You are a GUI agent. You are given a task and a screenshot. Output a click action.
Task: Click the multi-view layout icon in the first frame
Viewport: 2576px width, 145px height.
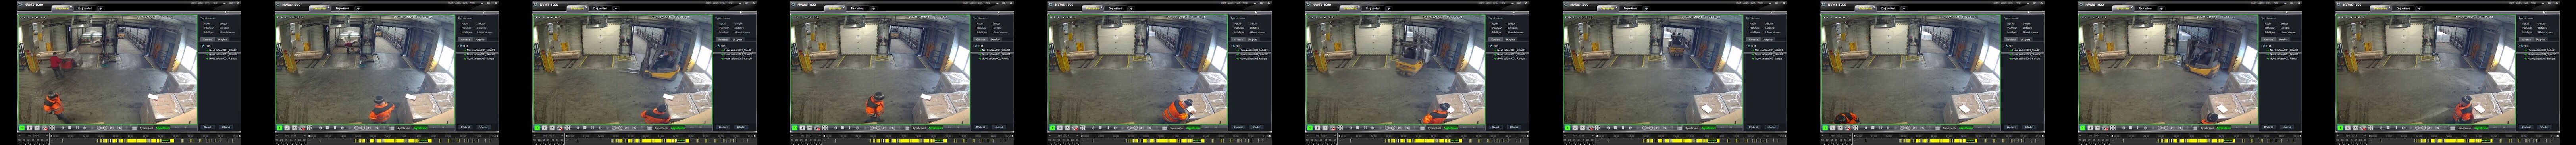[x=29, y=128]
